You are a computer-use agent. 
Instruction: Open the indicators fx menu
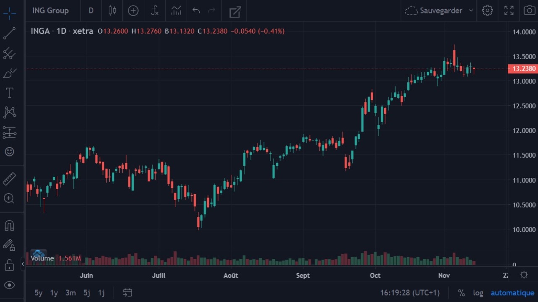pos(155,10)
